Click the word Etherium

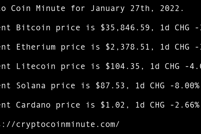click(x=36, y=47)
